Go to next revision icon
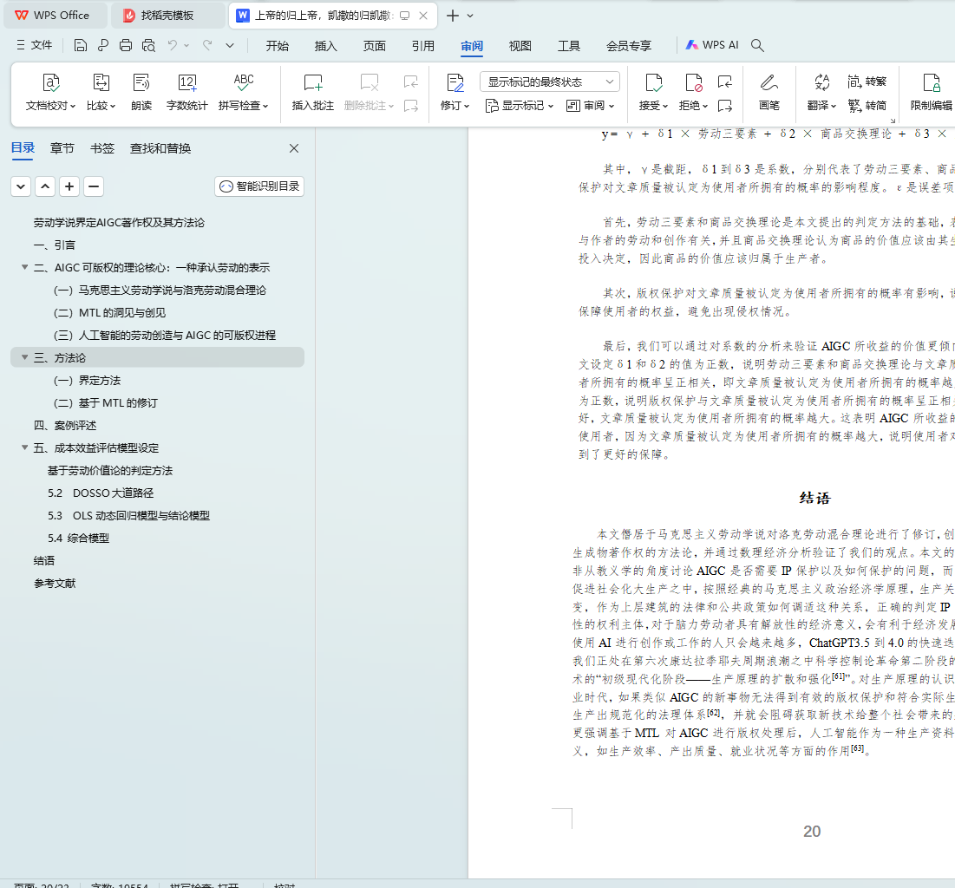Screen dimensions: 955x888 pos(725,106)
